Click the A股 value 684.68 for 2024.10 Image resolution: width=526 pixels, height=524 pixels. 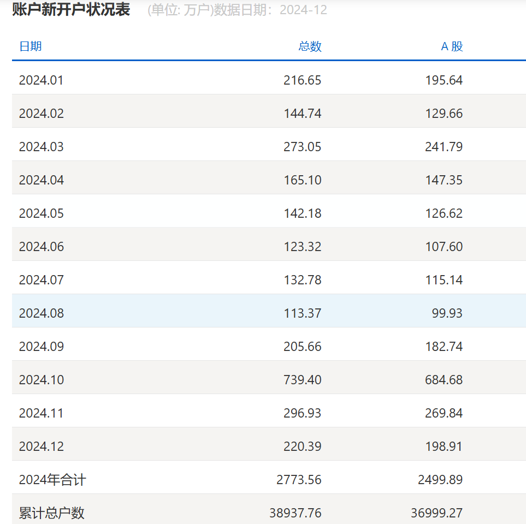(x=445, y=379)
